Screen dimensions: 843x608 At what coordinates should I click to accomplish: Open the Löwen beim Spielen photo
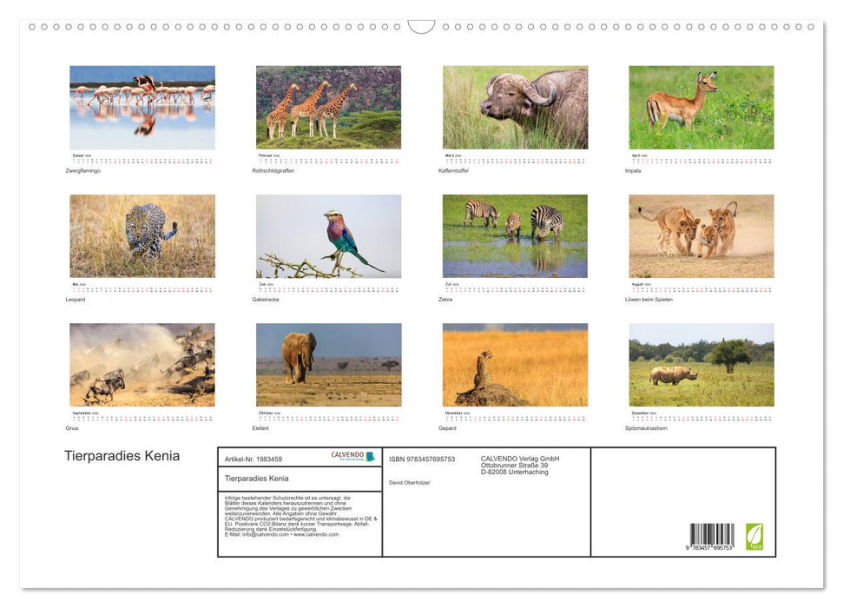[x=701, y=236]
